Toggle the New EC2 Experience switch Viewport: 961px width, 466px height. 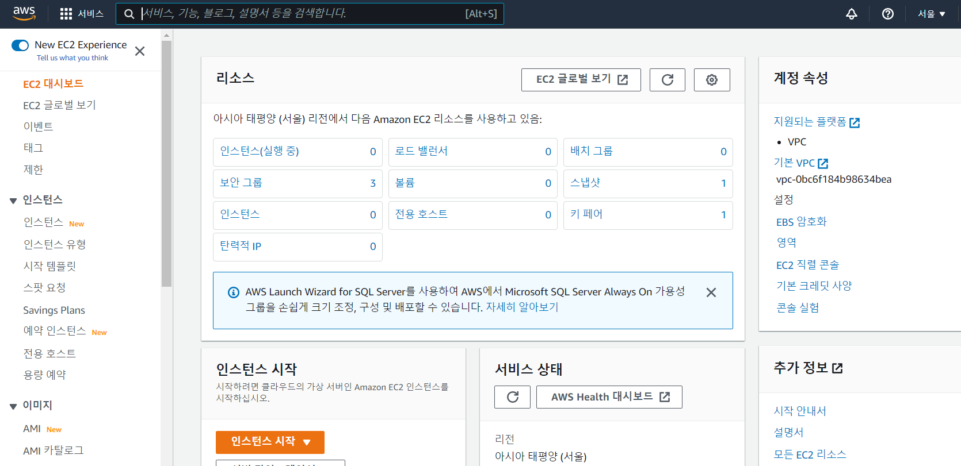[x=20, y=45]
